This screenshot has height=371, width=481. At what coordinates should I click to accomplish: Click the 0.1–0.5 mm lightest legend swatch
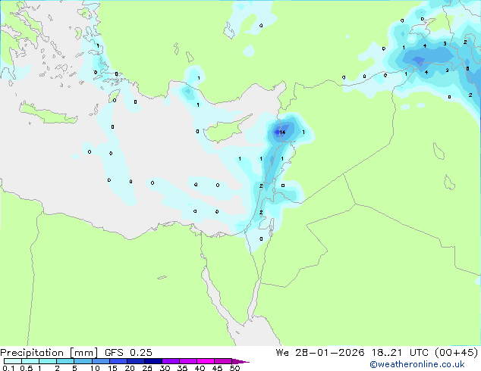pyautogui.click(x=13, y=361)
